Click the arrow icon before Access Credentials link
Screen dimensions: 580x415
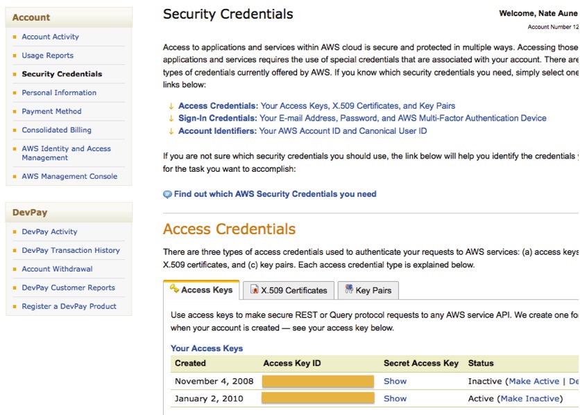[171, 106]
